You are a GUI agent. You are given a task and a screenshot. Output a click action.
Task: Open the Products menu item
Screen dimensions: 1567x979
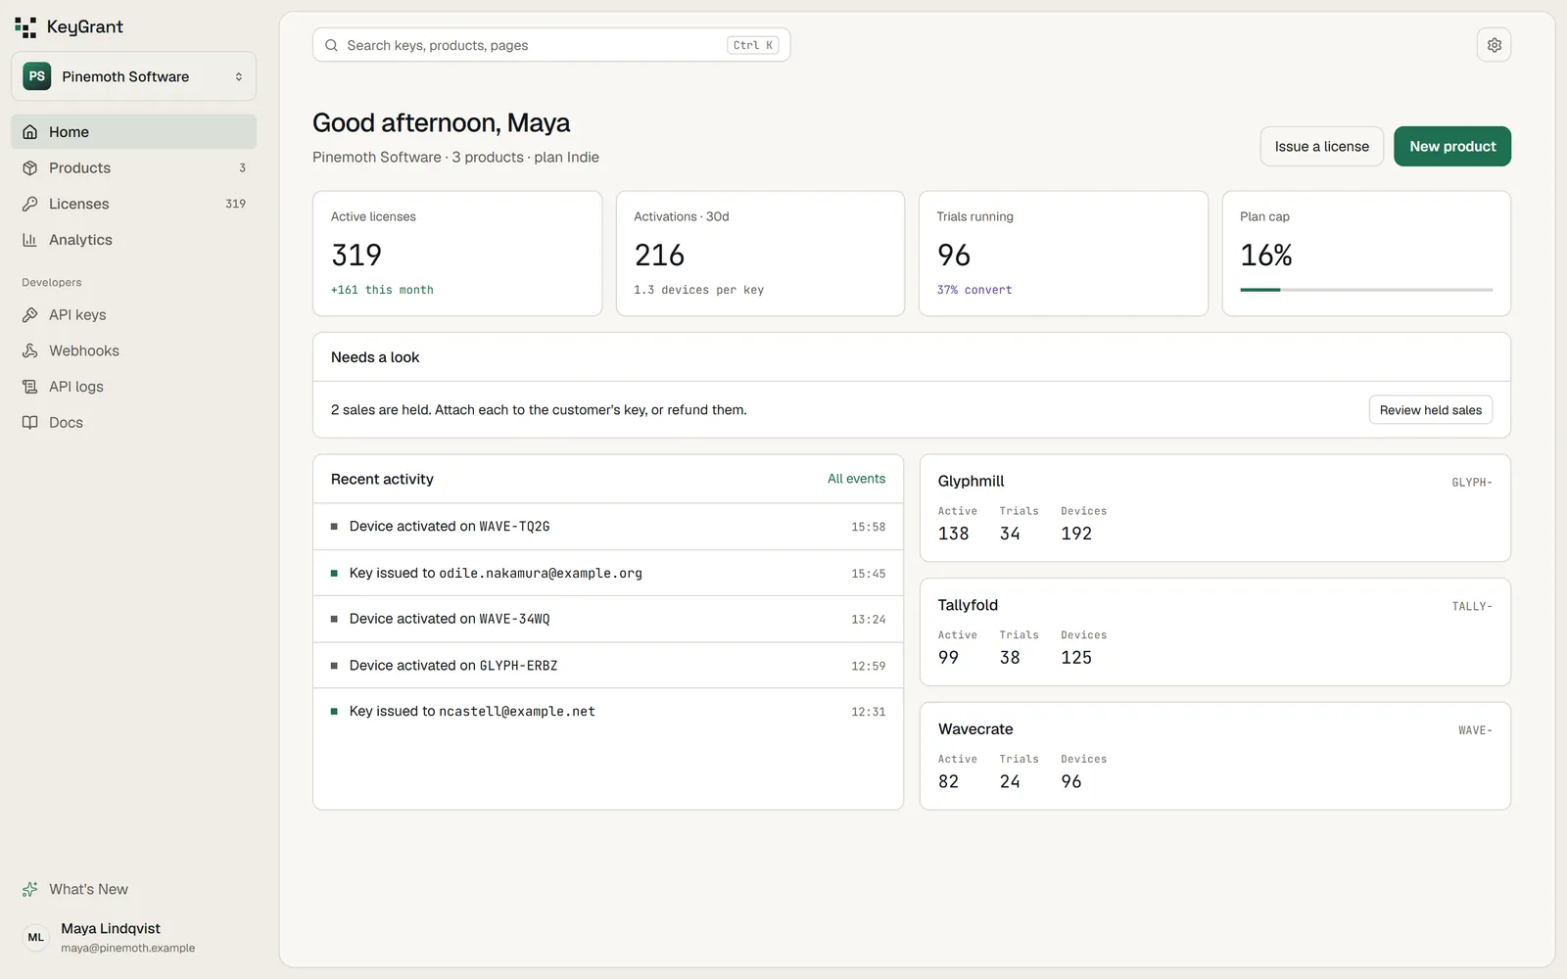[x=133, y=168]
